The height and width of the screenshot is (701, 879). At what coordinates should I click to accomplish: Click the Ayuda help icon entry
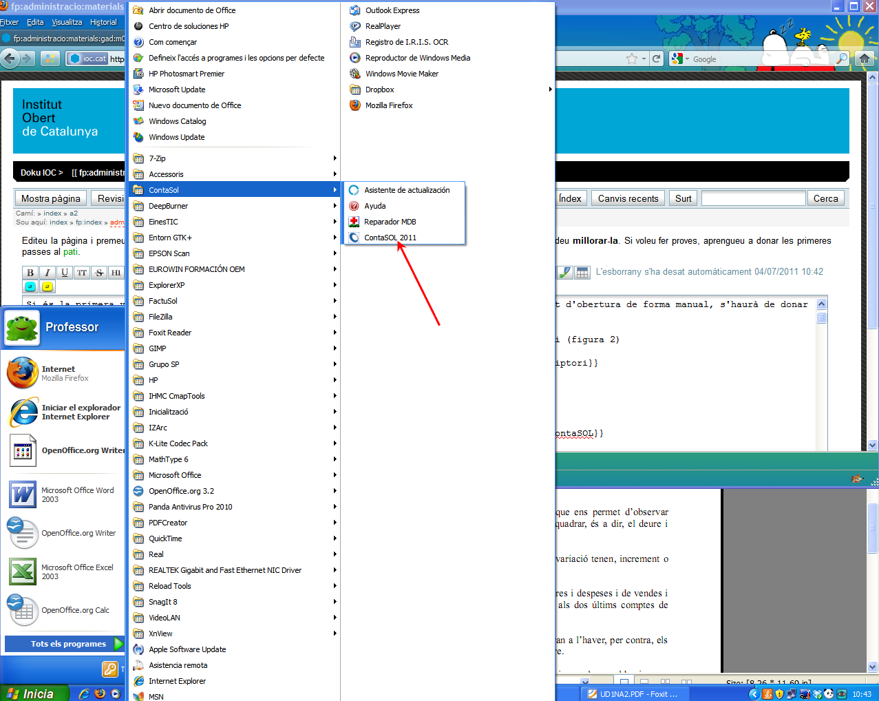(374, 206)
